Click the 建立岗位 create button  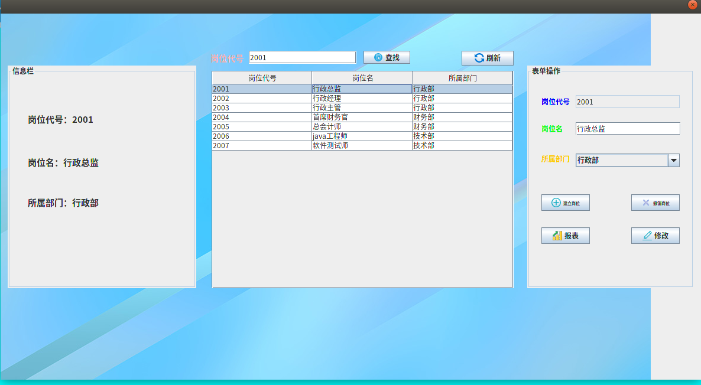click(x=566, y=203)
